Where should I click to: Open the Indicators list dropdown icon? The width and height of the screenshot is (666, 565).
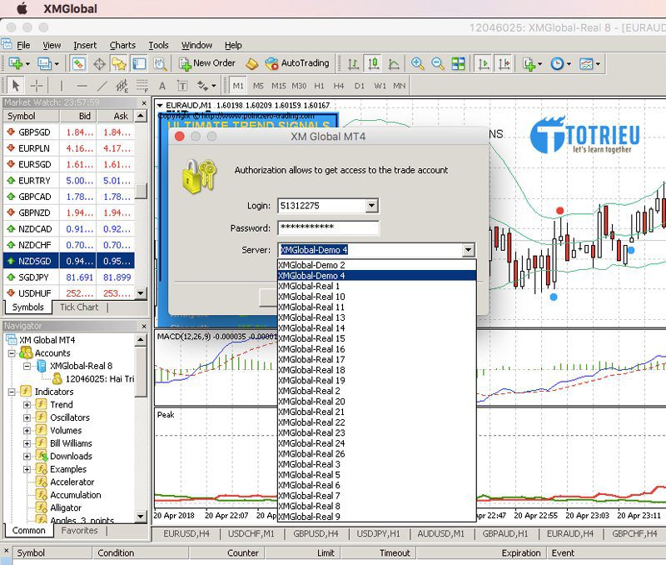point(532,64)
